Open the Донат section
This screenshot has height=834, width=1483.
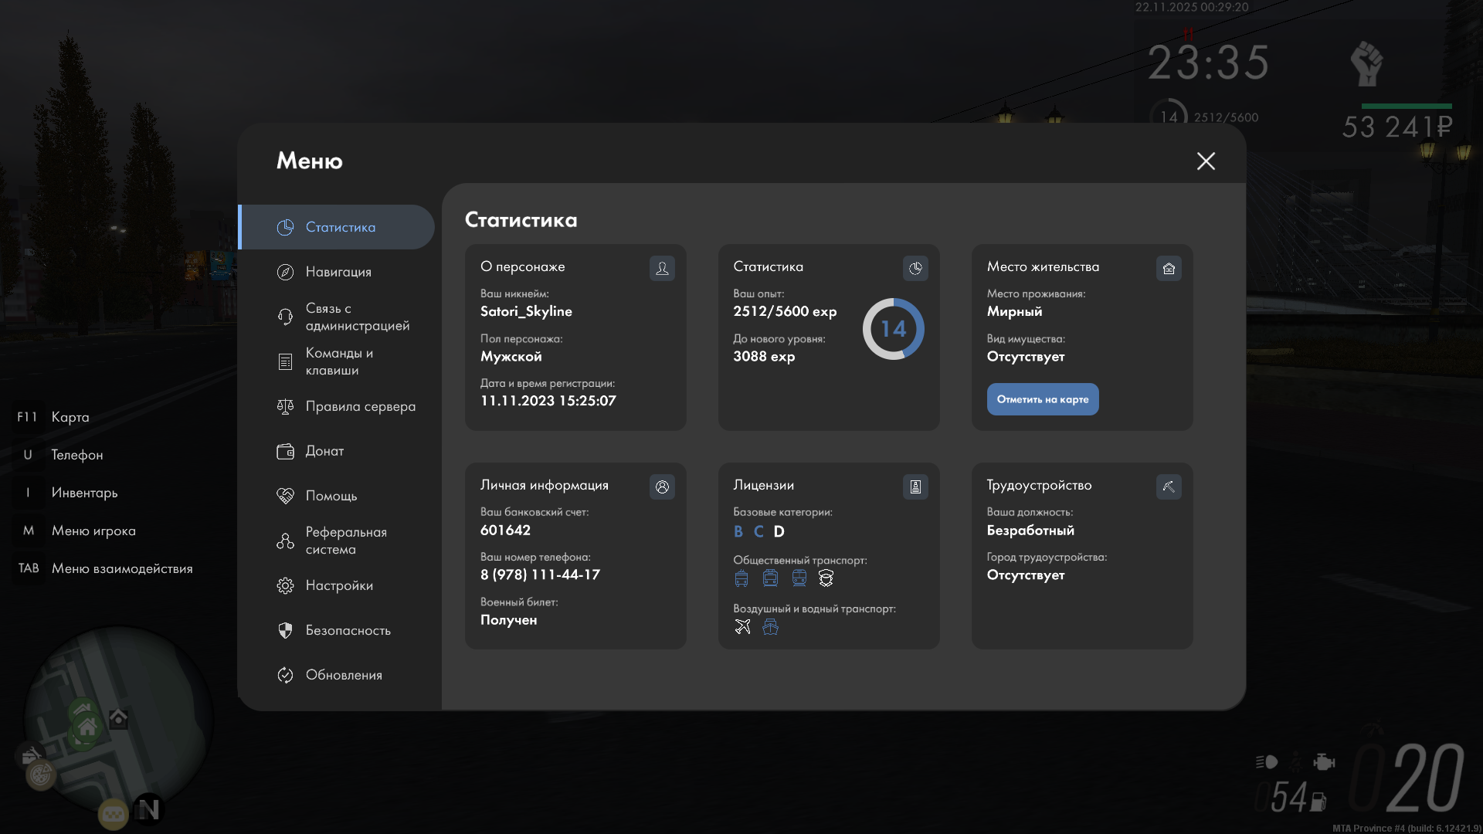click(324, 451)
